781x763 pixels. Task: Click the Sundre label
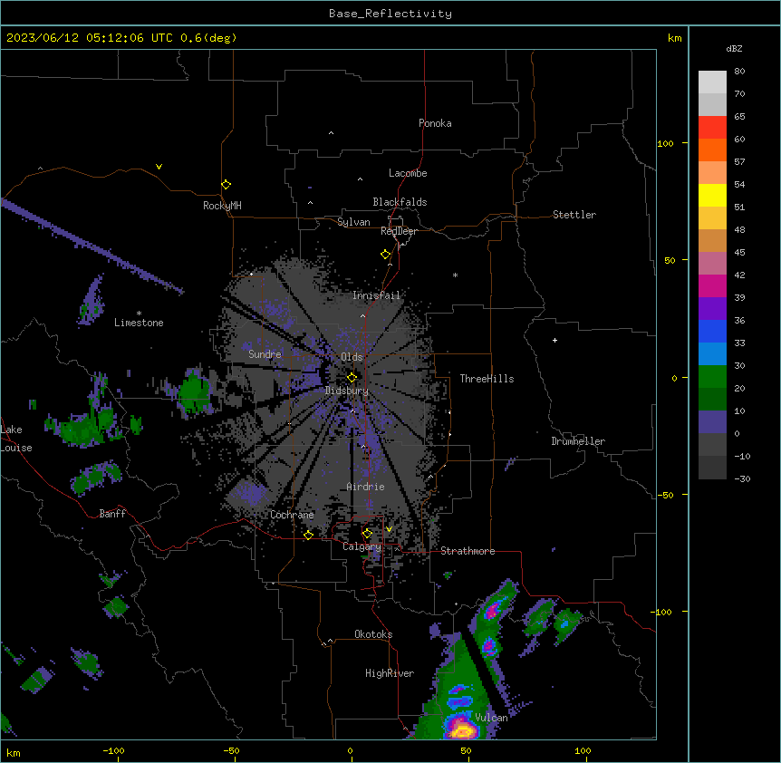pos(265,354)
